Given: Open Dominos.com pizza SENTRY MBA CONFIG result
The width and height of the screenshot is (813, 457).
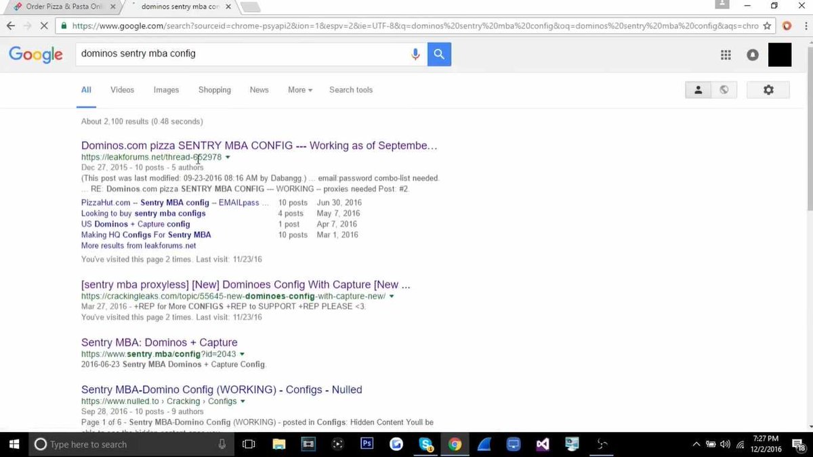Looking at the screenshot, I should click(259, 146).
